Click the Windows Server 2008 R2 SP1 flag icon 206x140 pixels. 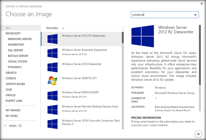[x=52, y=81]
